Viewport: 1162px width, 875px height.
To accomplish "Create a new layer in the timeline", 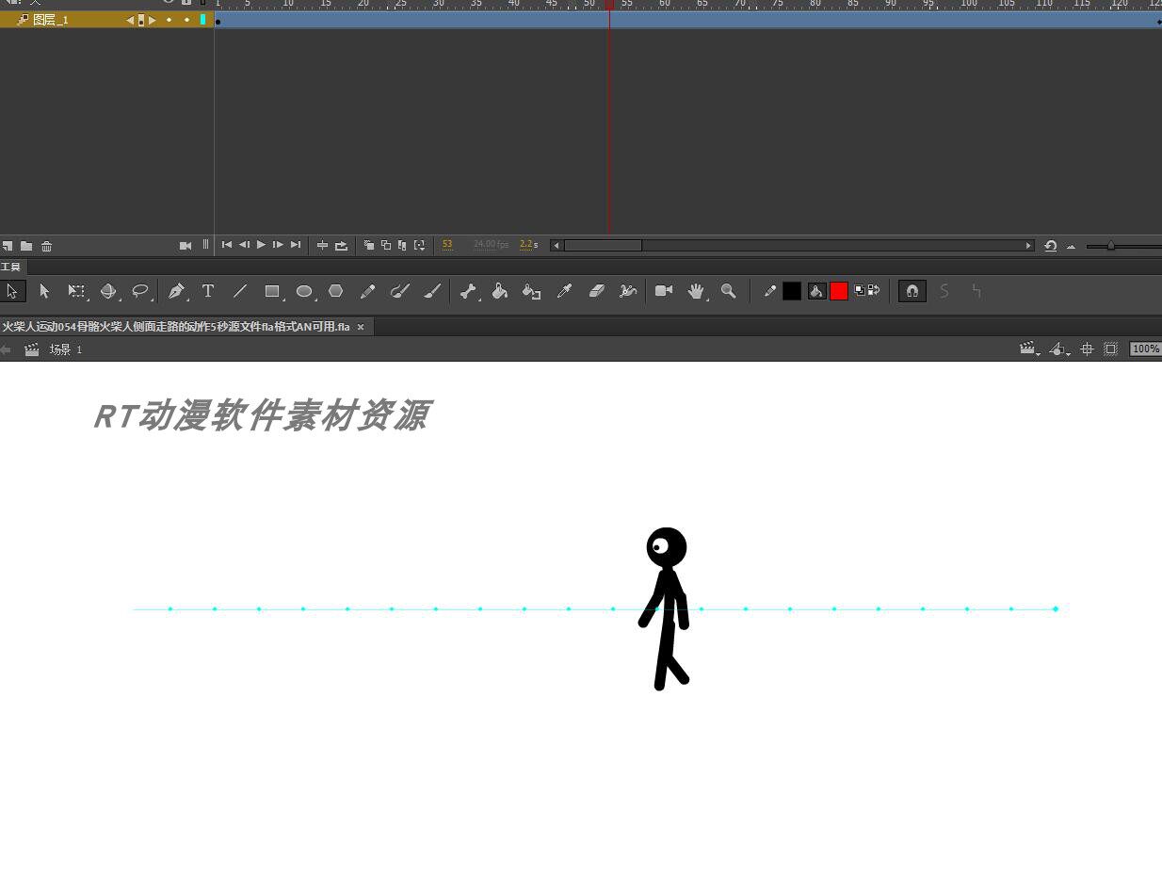I will [x=8, y=246].
